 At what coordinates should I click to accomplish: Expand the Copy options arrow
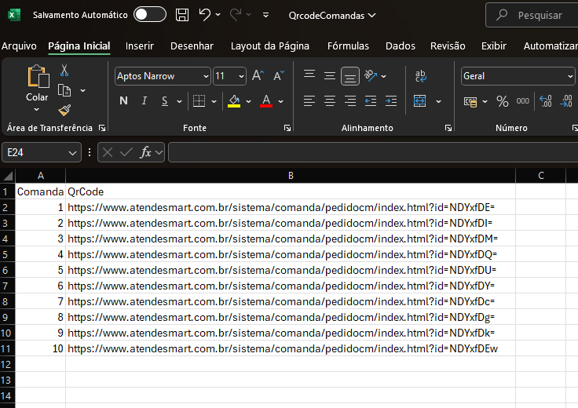[83, 90]
